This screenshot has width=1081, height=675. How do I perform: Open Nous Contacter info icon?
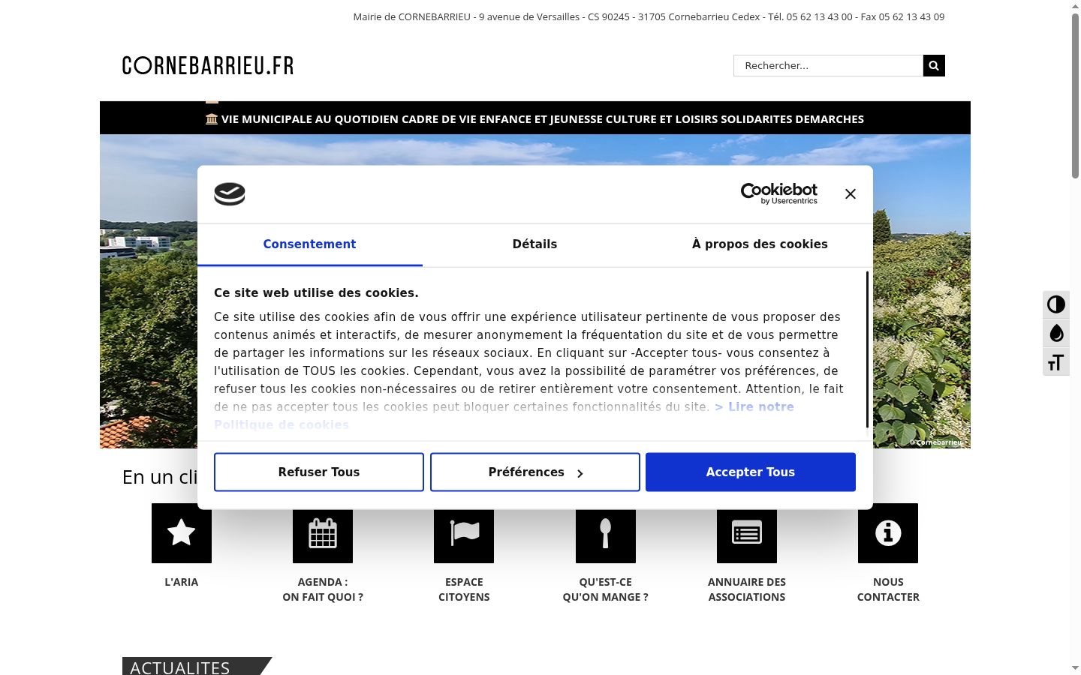[888, 533]
